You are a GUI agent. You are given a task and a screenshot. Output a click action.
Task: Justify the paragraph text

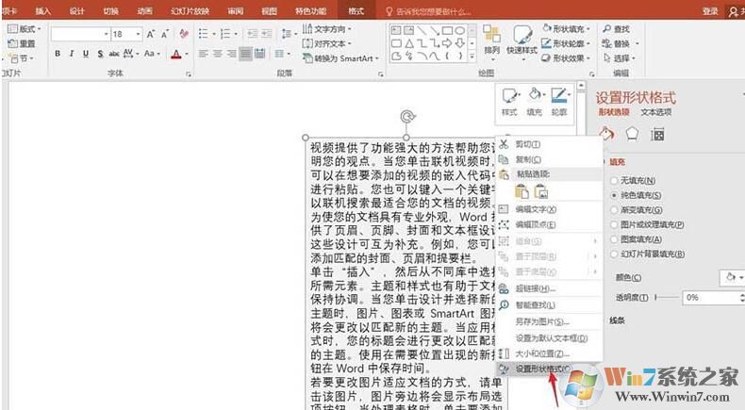coord(245,54)
